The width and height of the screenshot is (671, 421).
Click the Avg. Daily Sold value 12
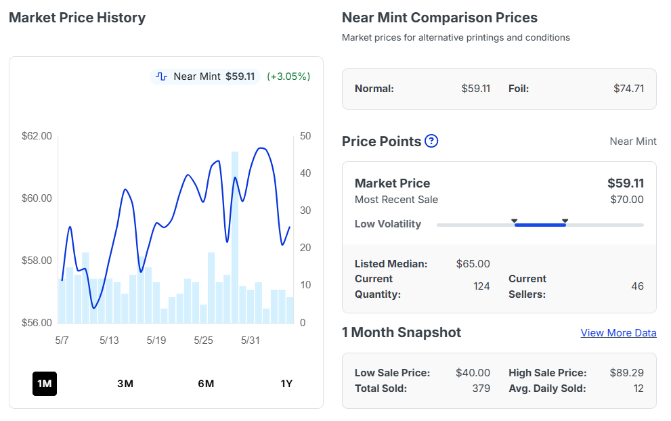(638, 389)
